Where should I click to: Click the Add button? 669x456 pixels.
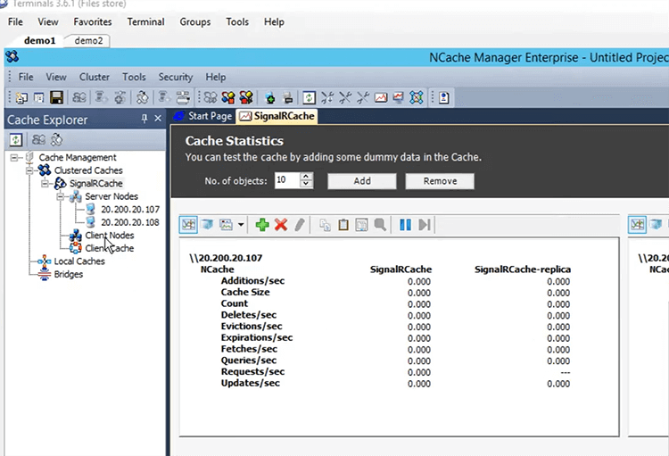point(362,181)
